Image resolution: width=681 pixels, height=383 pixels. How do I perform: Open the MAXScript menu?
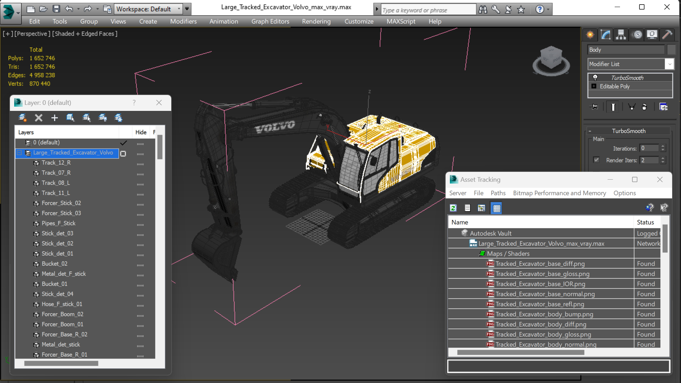tap(401, 21)
